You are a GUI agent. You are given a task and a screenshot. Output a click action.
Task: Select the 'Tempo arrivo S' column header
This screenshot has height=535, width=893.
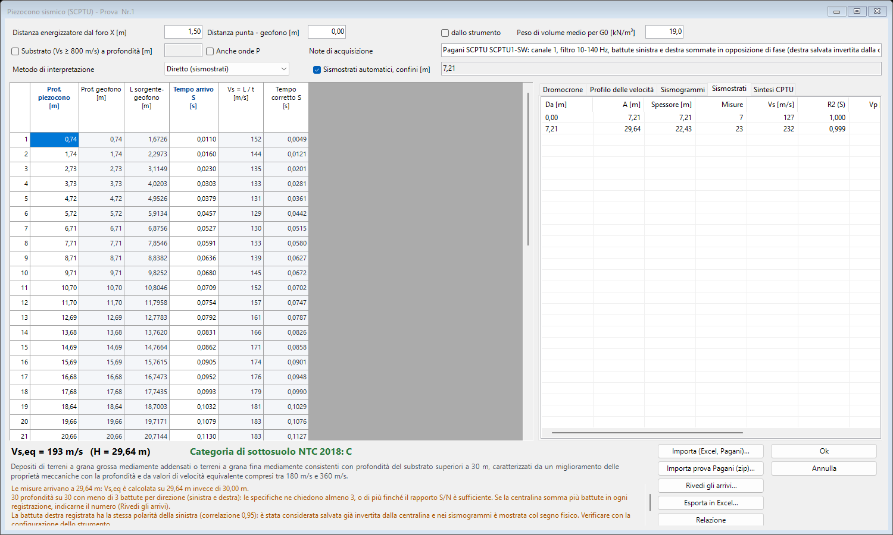coord(193,97)
